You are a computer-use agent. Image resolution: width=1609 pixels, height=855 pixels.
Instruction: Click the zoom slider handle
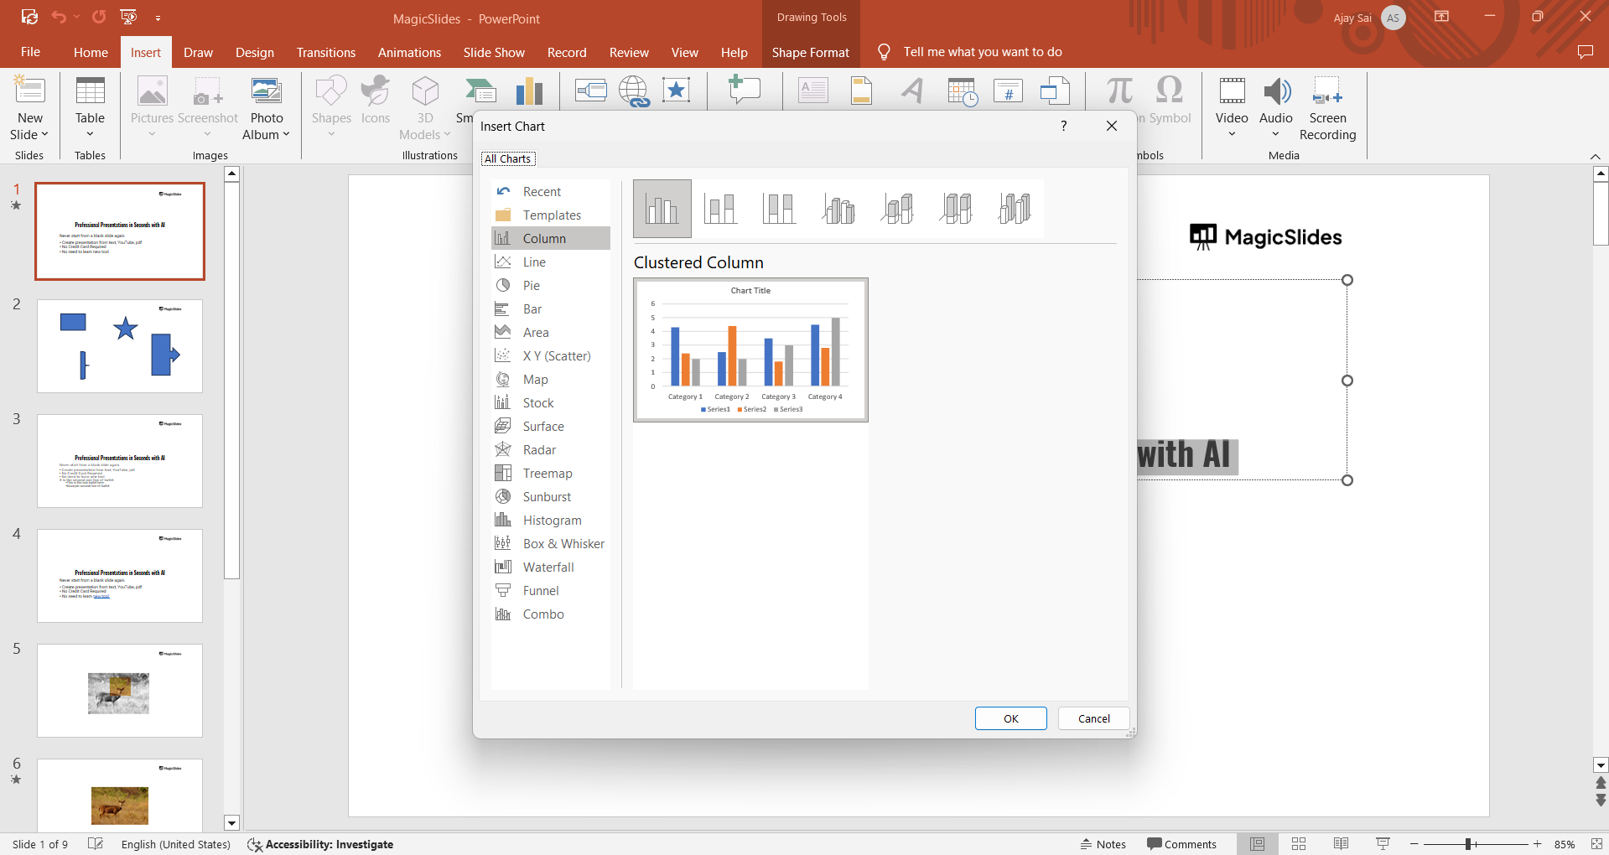tap(1468, 844)
